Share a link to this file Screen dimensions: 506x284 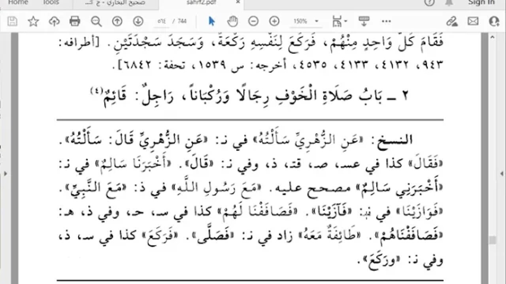click(452, 21)
